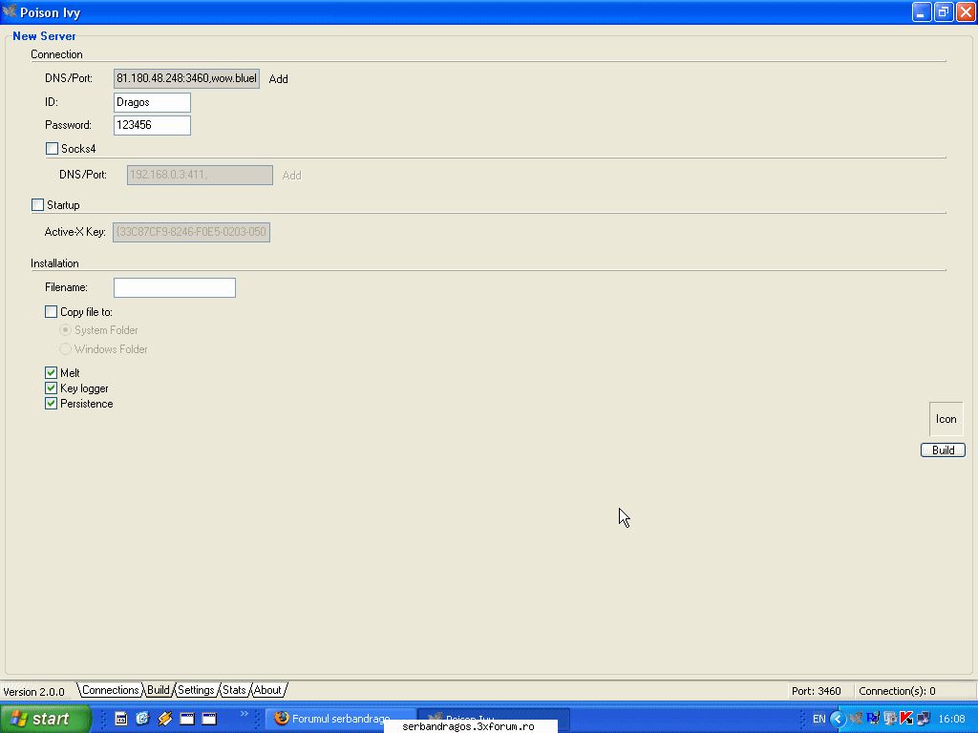Screen dimensions: 978x733
Task: Click Add next to Socks4 DNS/Port
Action: tap(291, 176)
